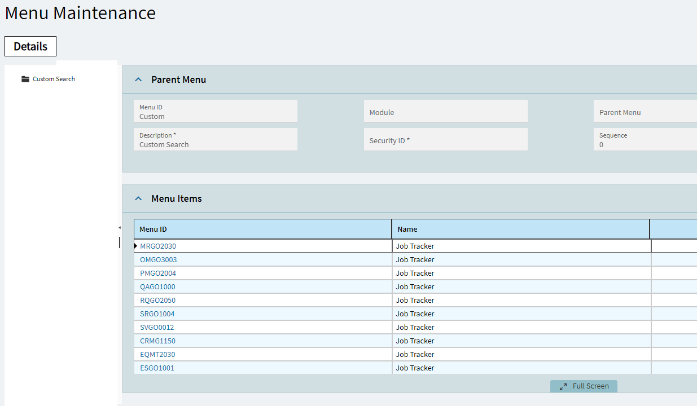Click the Security ID field

(x=446, y=140)
